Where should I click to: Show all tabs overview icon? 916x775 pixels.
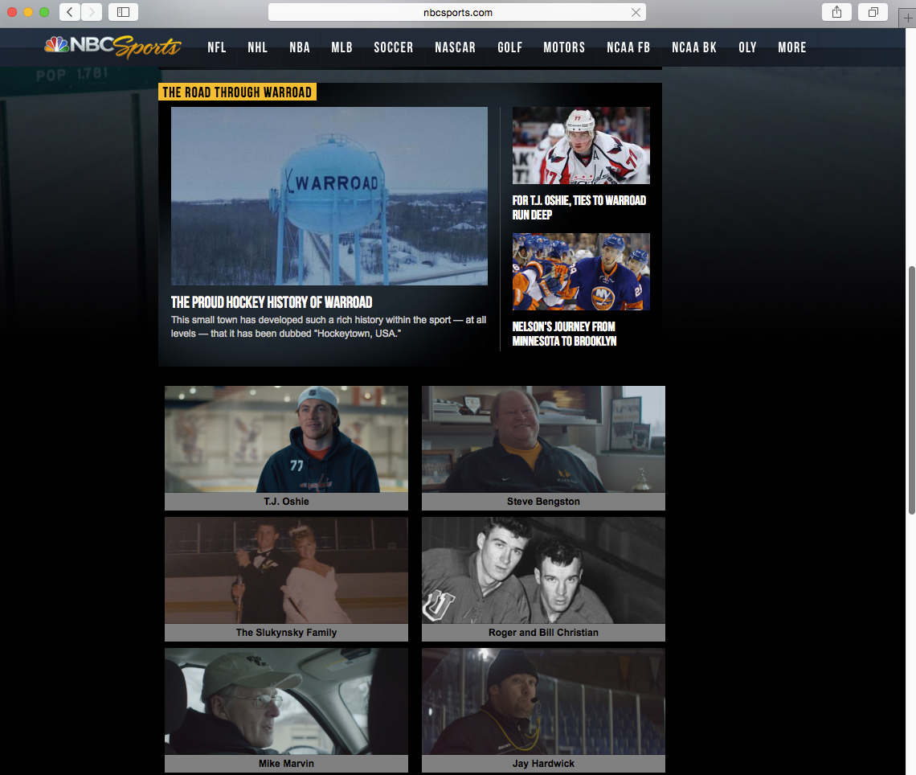coord(873,12)
